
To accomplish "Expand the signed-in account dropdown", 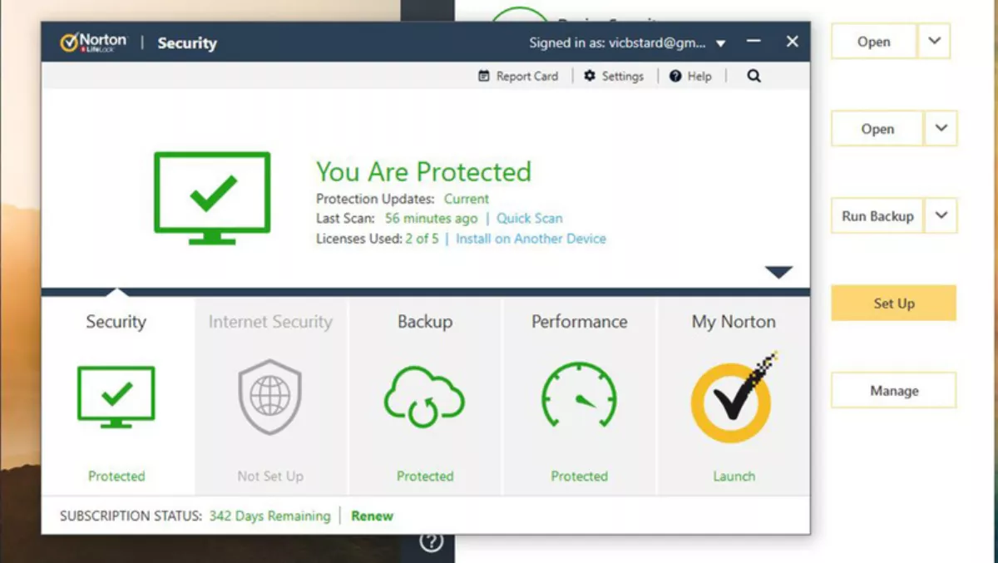I will (x=721, y=43).
